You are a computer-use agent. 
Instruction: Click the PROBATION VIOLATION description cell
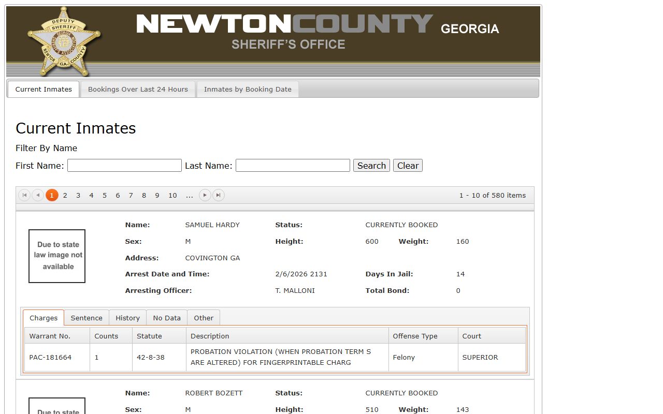[287, 357]
